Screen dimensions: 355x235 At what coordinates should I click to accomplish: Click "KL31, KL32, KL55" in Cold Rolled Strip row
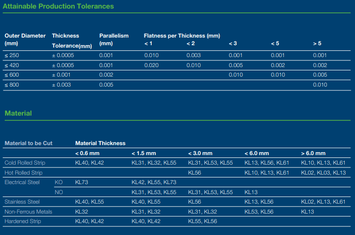154,163
